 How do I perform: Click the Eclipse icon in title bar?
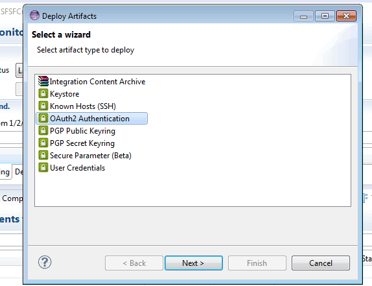(34, 16)
